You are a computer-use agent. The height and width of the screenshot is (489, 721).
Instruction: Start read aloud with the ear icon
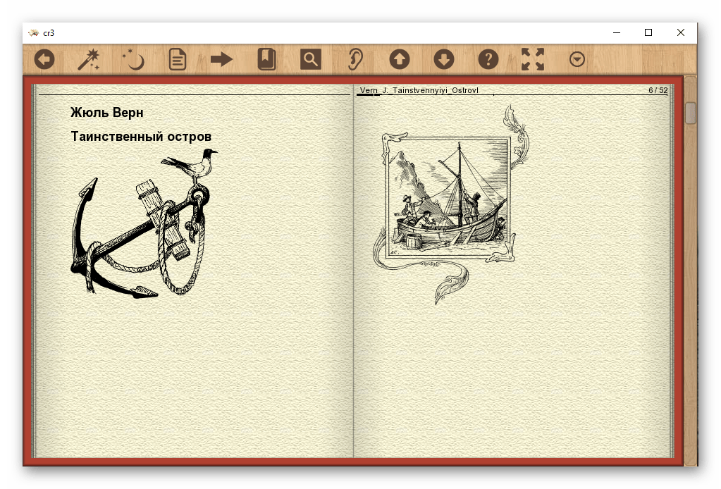point(355,59)
